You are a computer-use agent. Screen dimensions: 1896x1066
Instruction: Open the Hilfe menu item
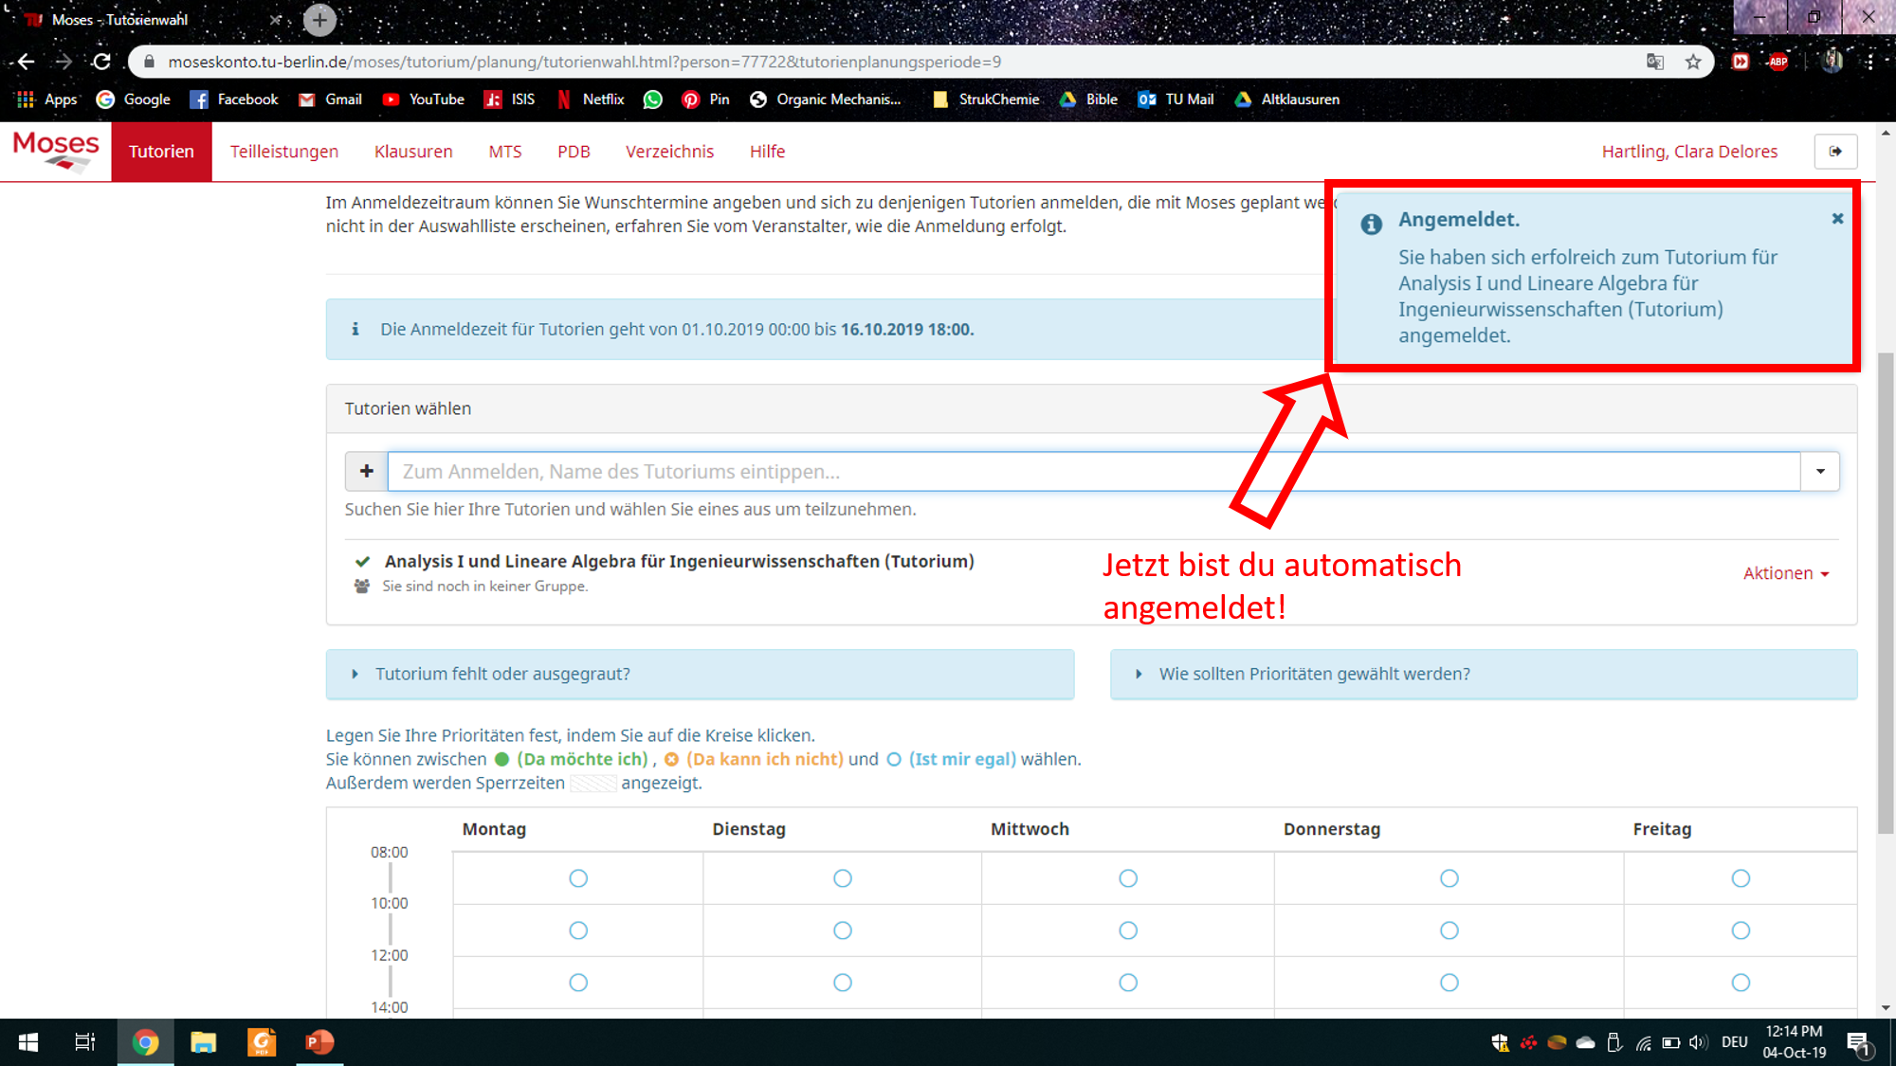pos(767,152)
